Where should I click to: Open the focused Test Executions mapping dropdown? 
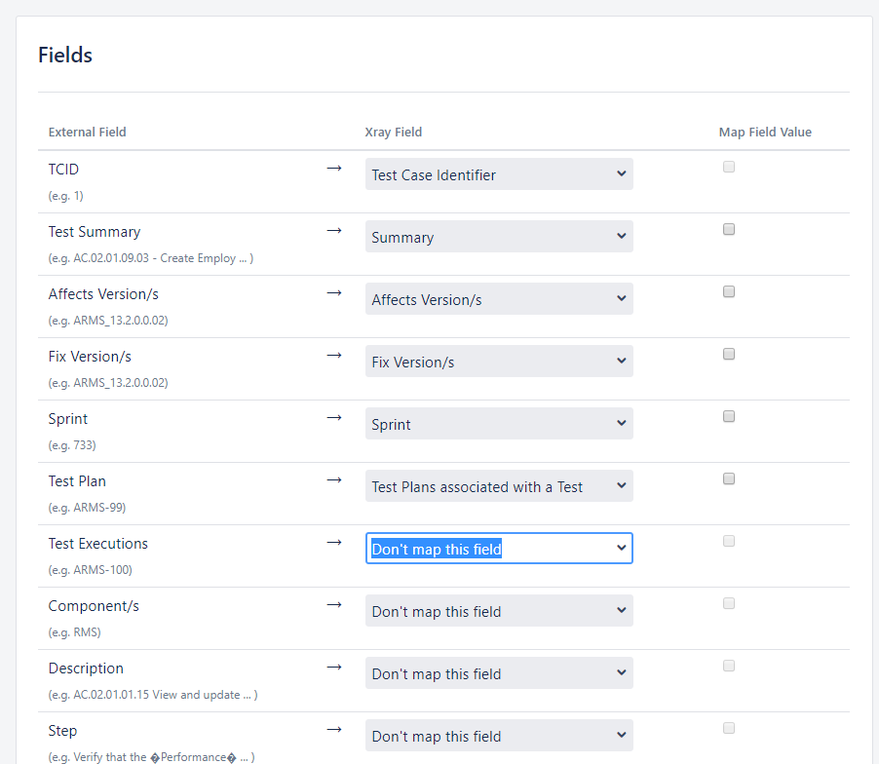(x=499, y=549)
